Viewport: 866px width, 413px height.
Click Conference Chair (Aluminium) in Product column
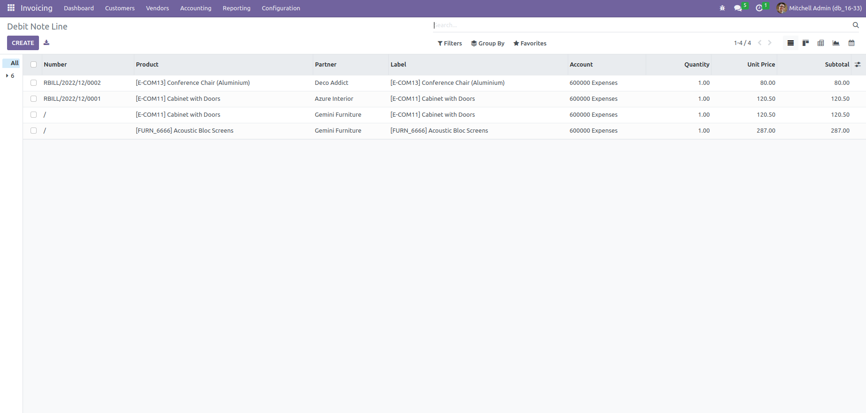click(193, 83)
